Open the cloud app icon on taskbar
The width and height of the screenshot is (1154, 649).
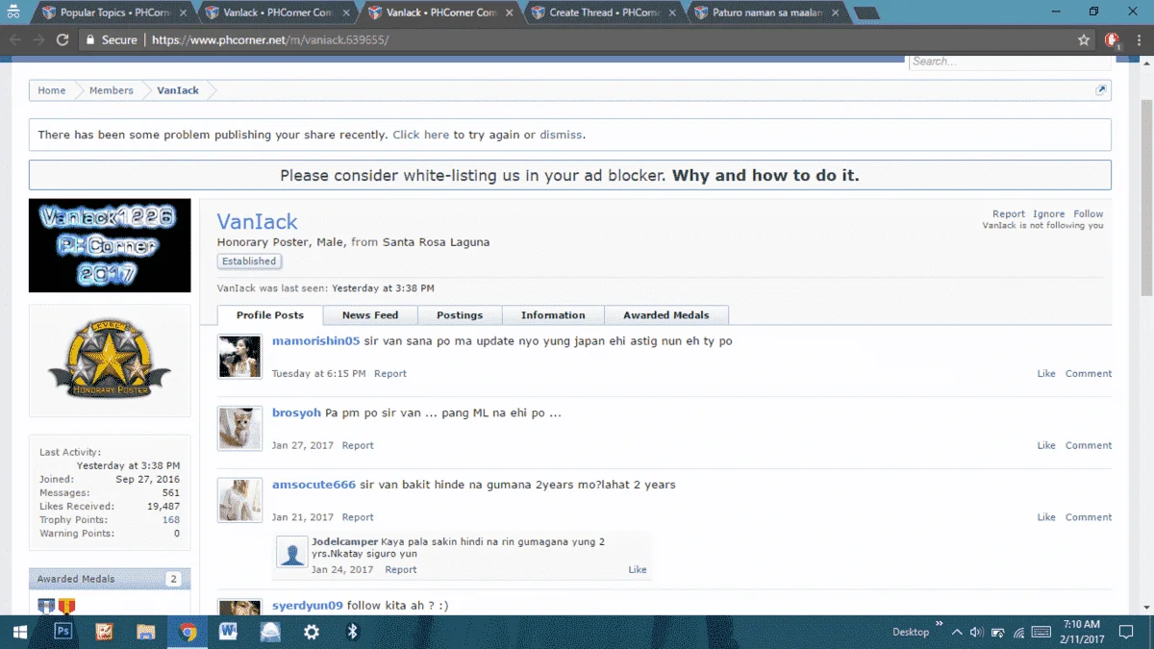[x=270, y=632]
